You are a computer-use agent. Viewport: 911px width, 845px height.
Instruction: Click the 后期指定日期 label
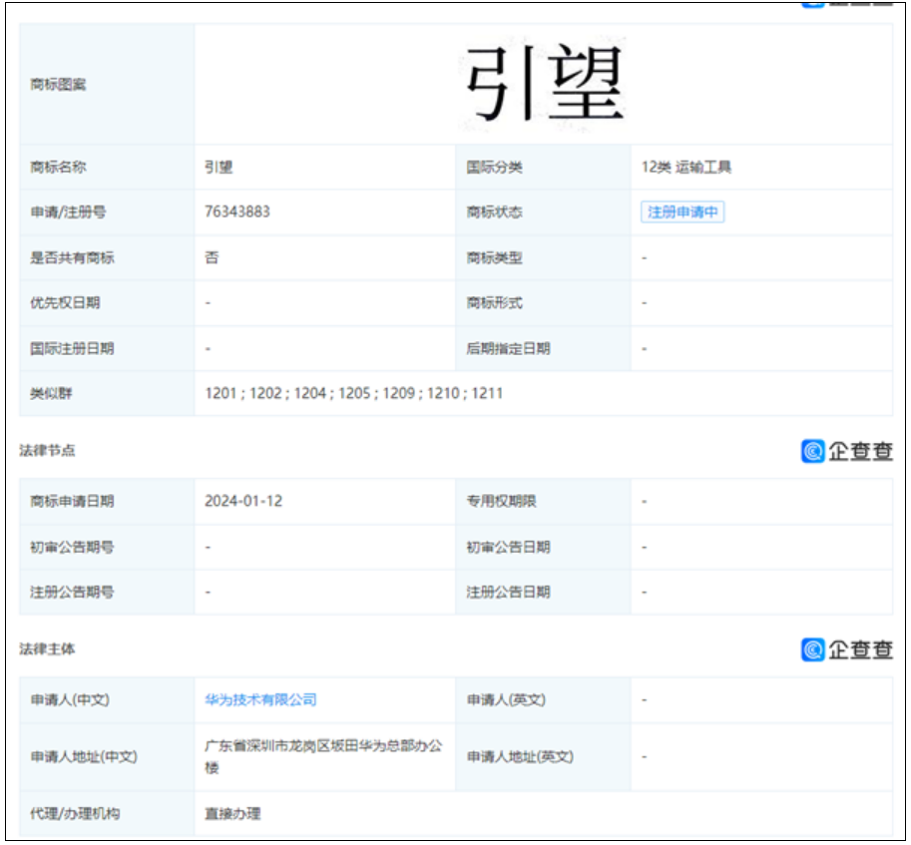click(508, 348)
